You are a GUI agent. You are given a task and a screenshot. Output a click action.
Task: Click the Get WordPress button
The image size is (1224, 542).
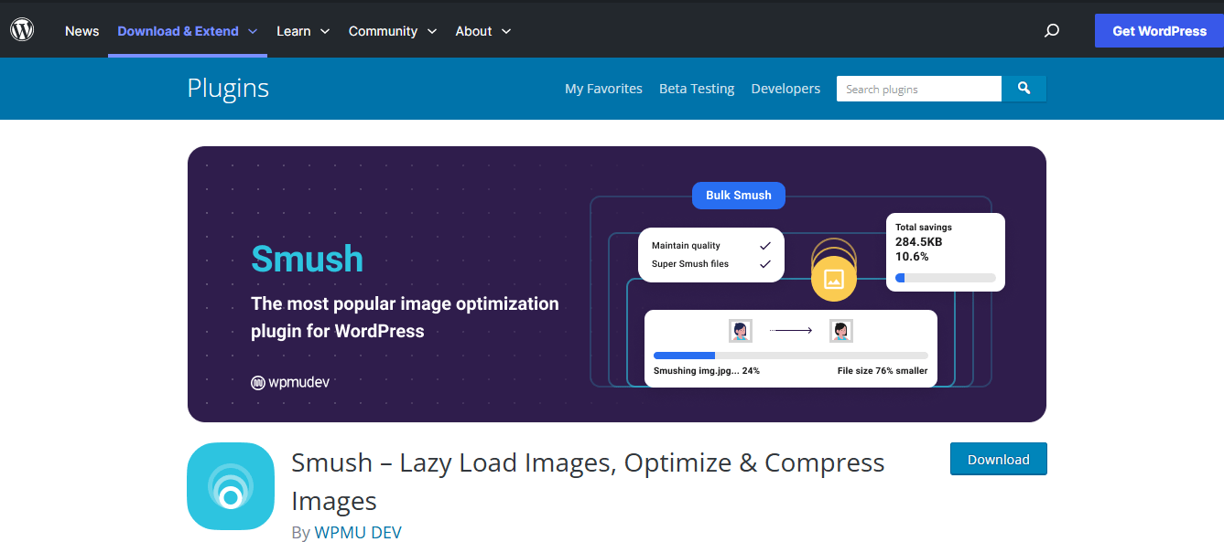point(1159,30)
